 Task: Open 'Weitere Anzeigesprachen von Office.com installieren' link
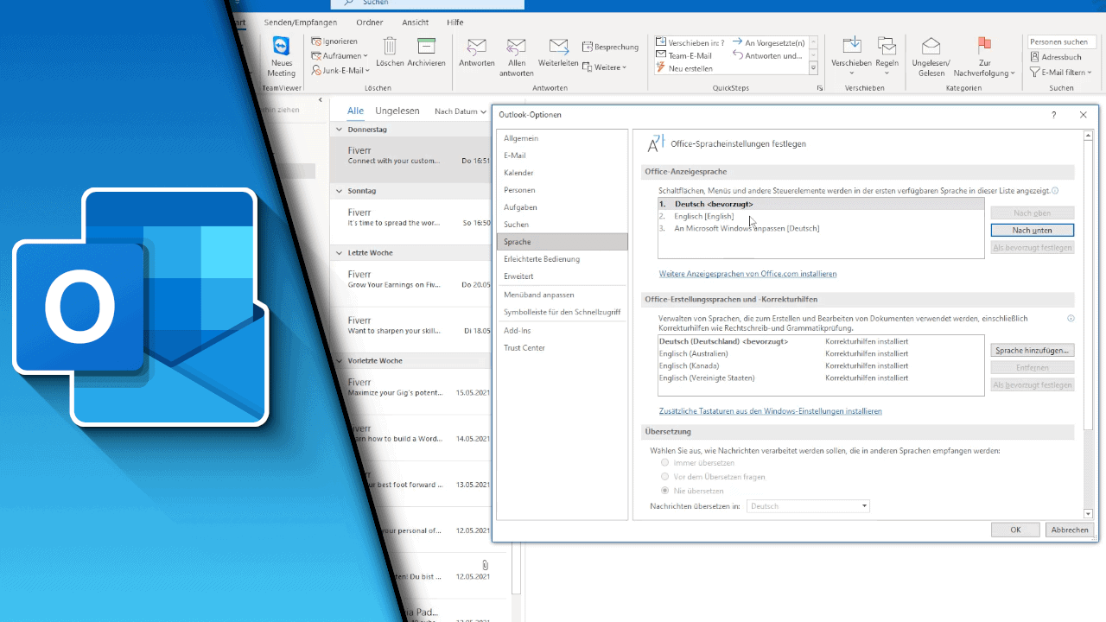(747, 274)
